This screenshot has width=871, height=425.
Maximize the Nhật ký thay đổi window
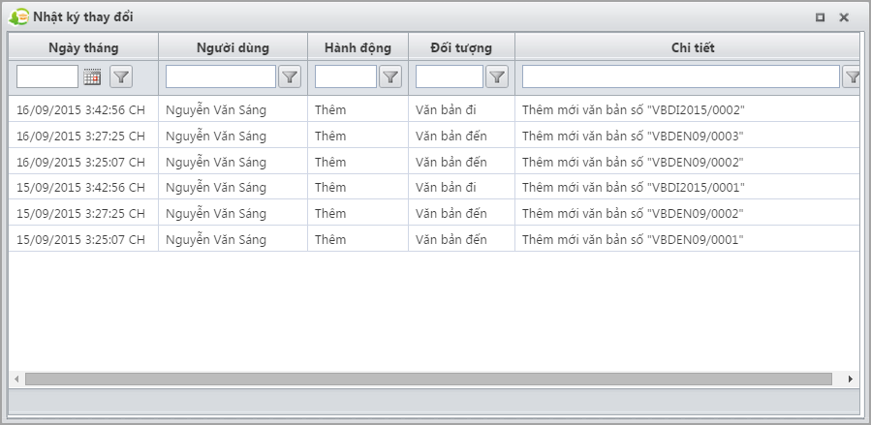click(x=820, y=17)
